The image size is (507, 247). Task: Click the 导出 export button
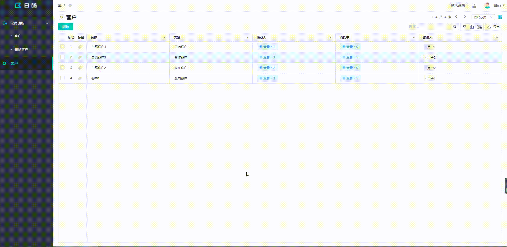tap(494, 27)
